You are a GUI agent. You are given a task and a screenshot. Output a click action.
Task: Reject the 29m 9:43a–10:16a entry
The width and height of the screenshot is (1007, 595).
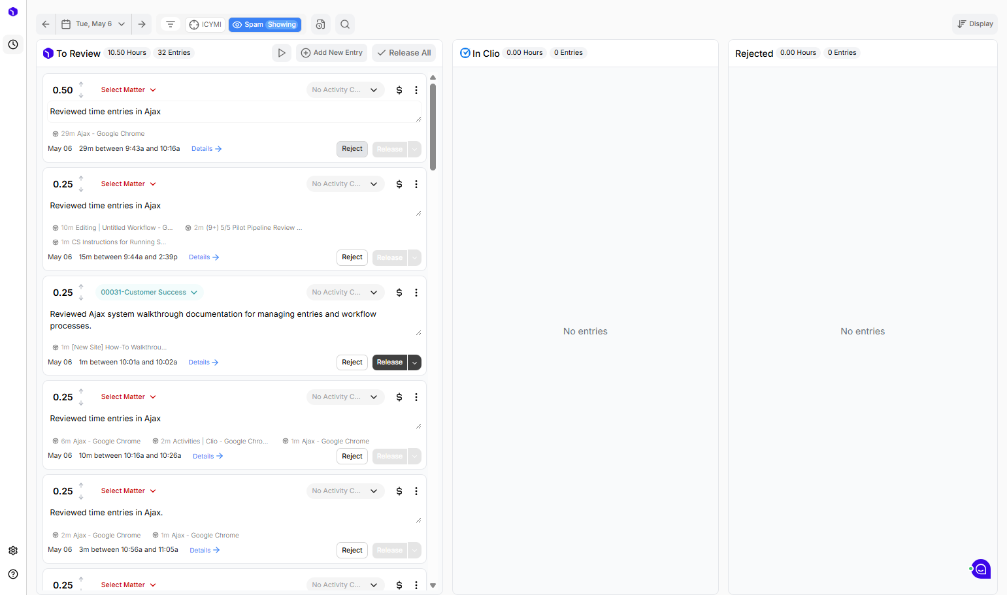[x=352, y=149]
